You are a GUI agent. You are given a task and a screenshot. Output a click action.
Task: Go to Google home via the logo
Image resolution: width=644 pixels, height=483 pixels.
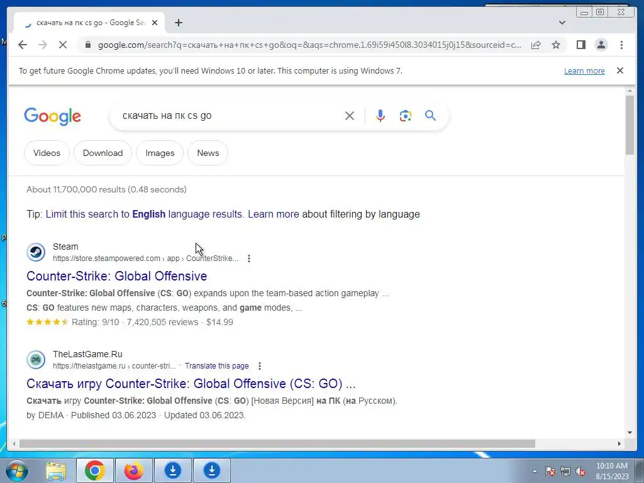[53, 116]
